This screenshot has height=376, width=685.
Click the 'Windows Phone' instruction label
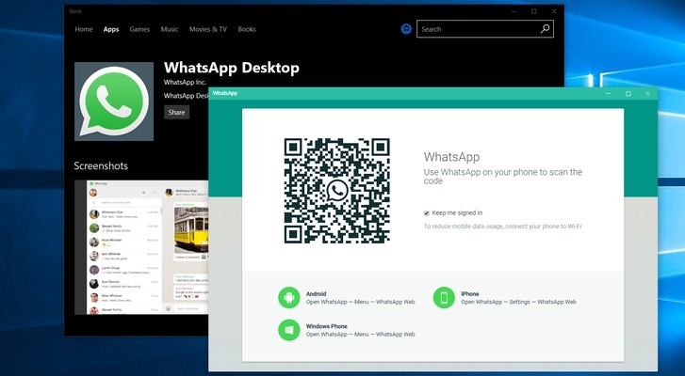(326, 326)
